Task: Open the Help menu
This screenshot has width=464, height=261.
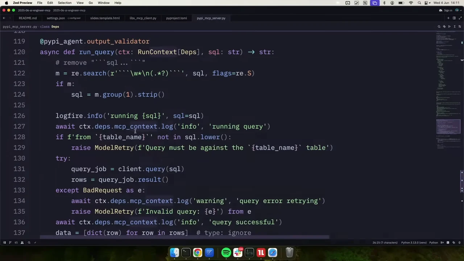Action: click(x=118, y=3)
